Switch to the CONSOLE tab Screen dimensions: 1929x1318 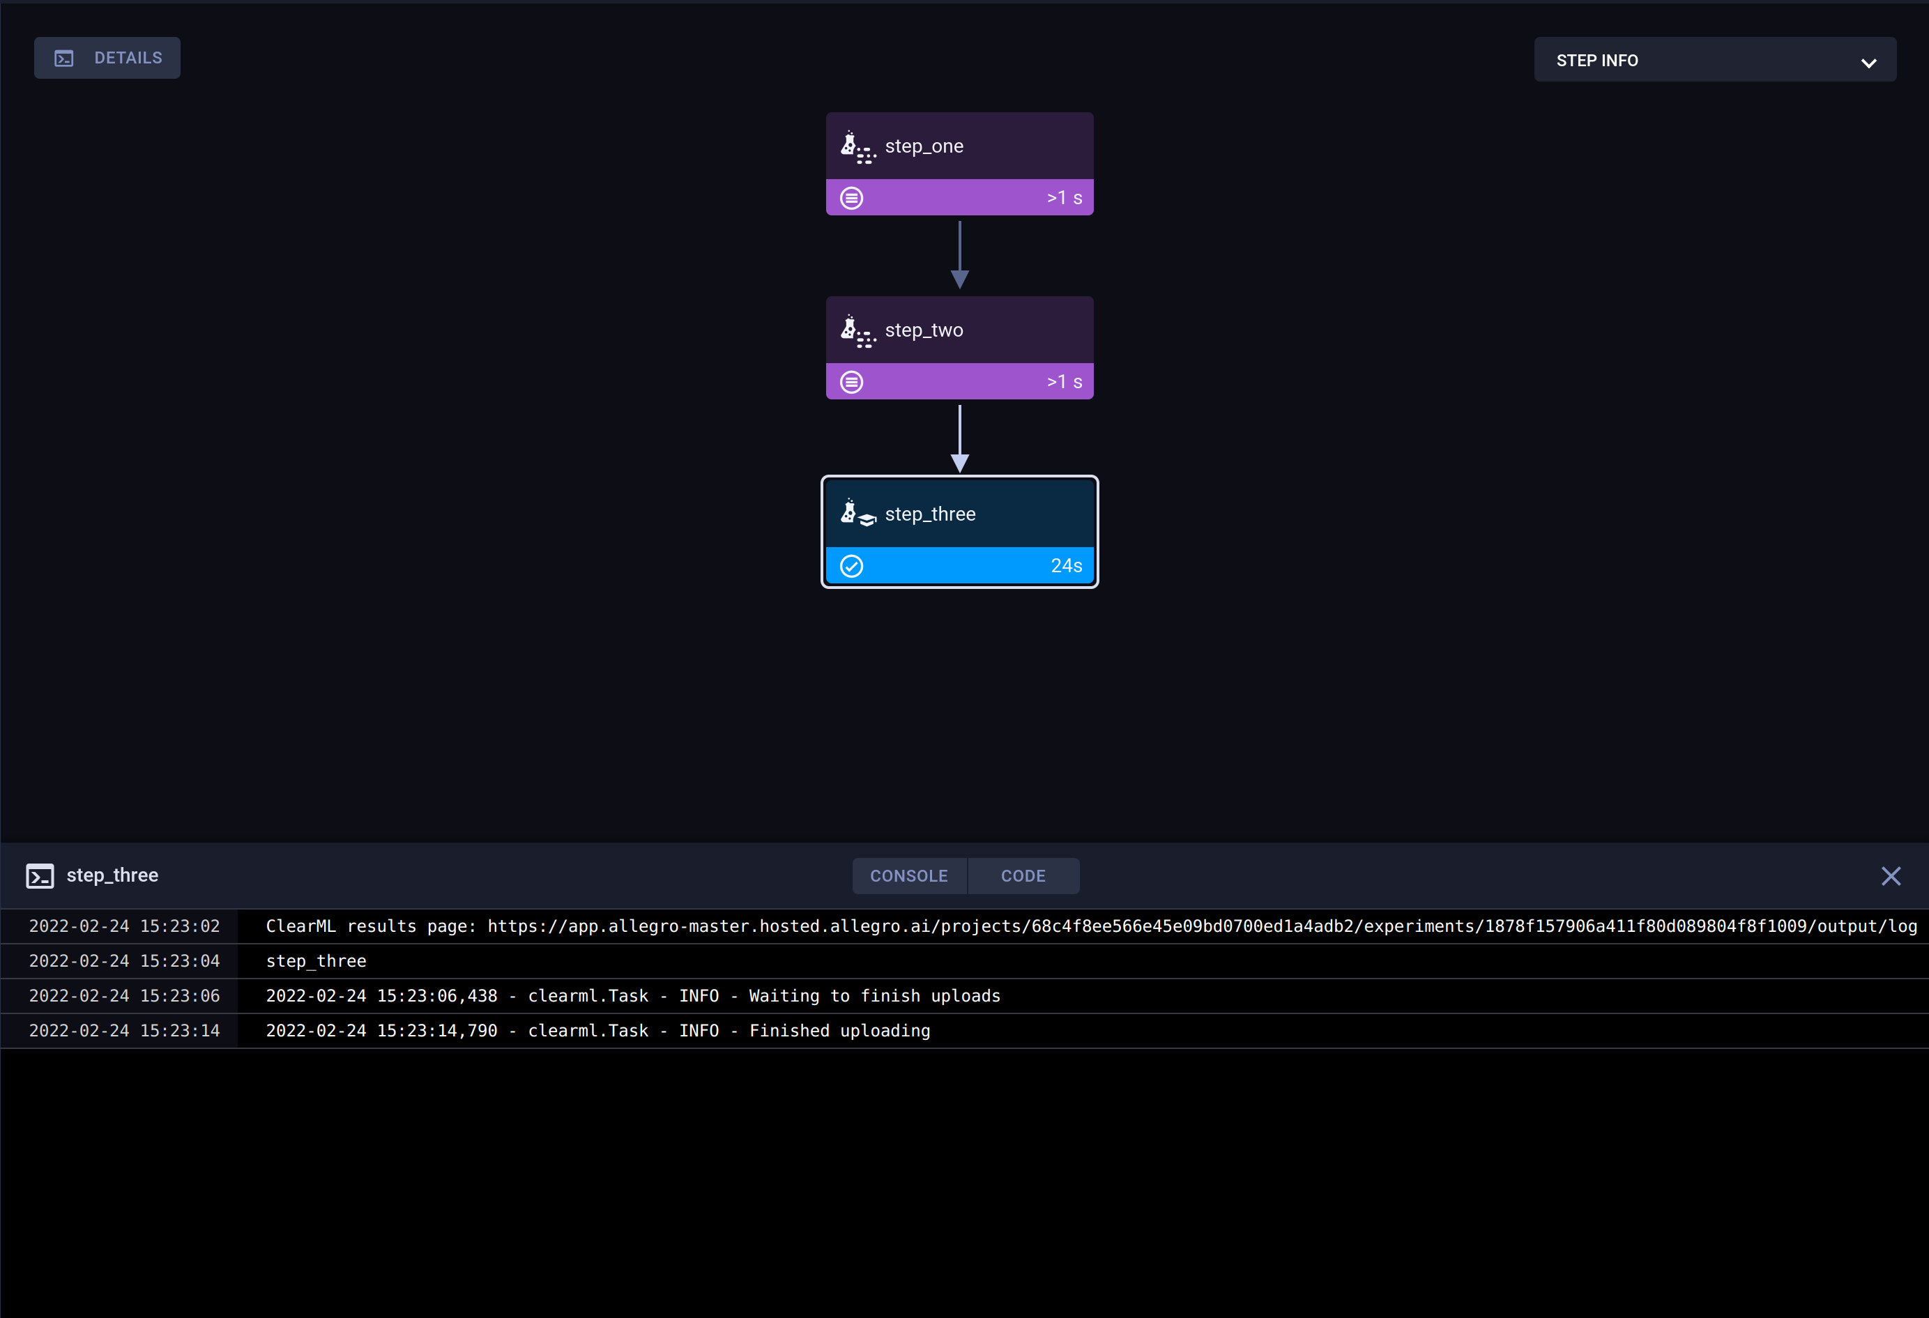pyautogui.click(x=909, y=875)
